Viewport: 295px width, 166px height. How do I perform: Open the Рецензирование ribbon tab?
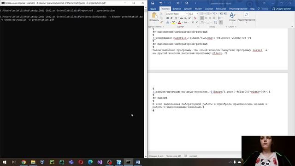pos(238,9)
